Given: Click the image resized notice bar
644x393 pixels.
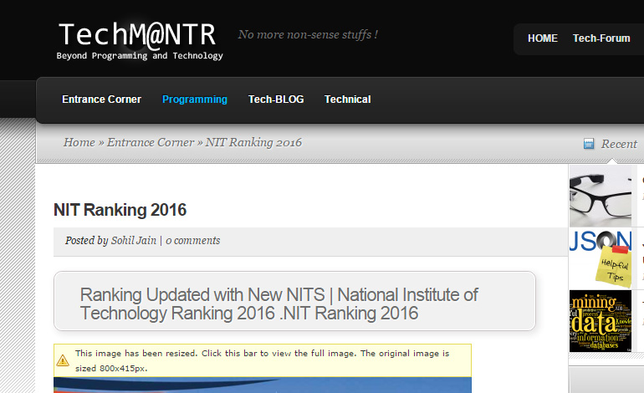Looking at the screenshot, I should tap(263, 360).
